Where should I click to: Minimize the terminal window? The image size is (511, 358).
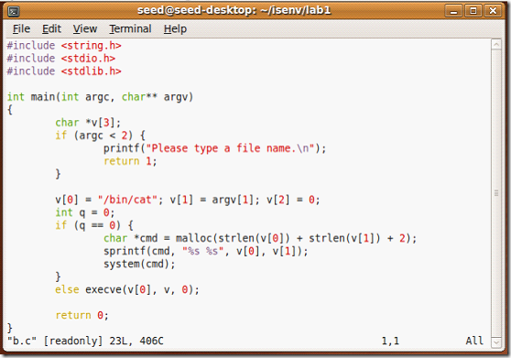(x=453, y=11)
